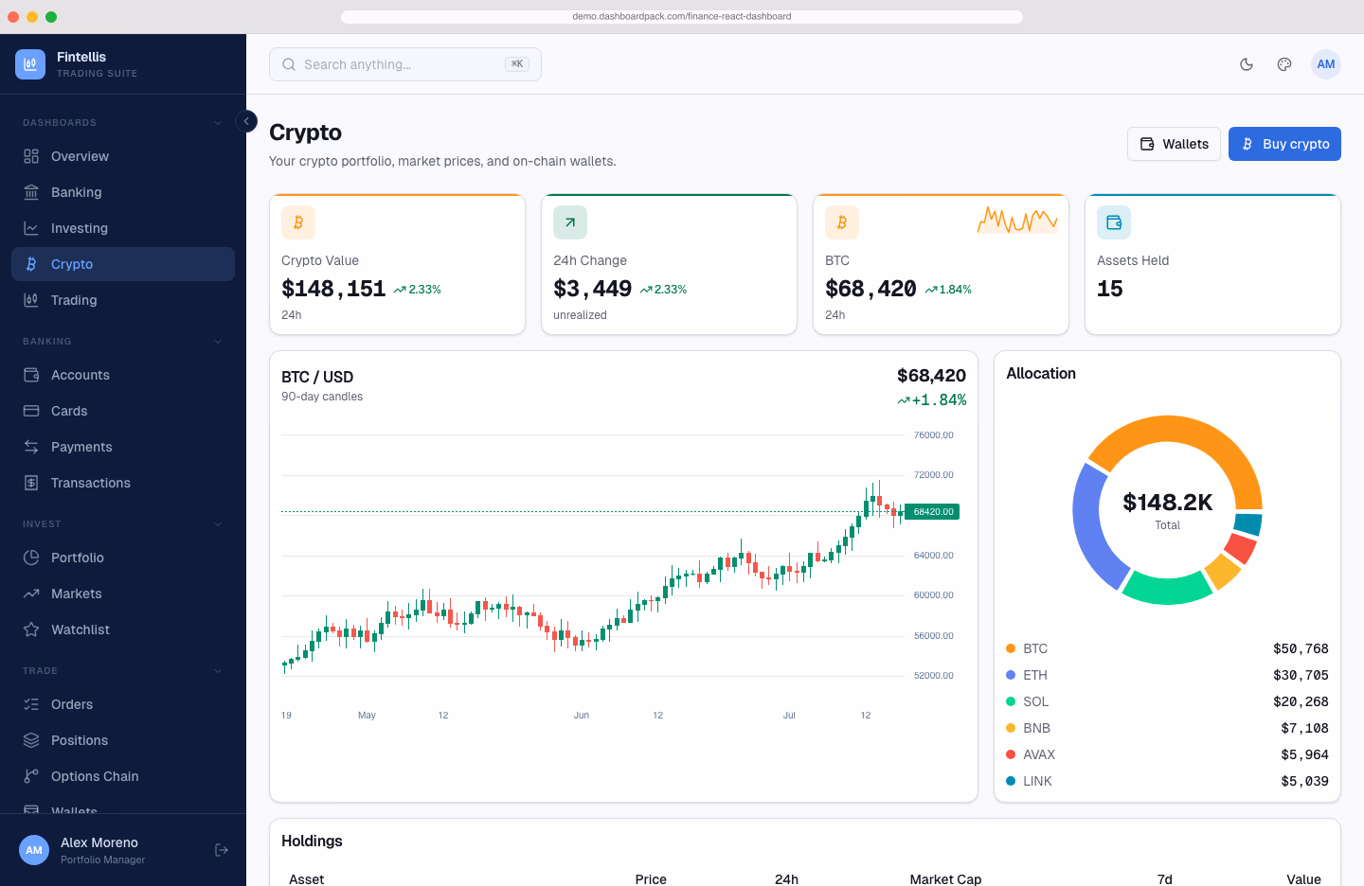This screenshot has width=1364, height=886.
Task: Click the Price column header in Holdings
Action: (x=651, y=879)
